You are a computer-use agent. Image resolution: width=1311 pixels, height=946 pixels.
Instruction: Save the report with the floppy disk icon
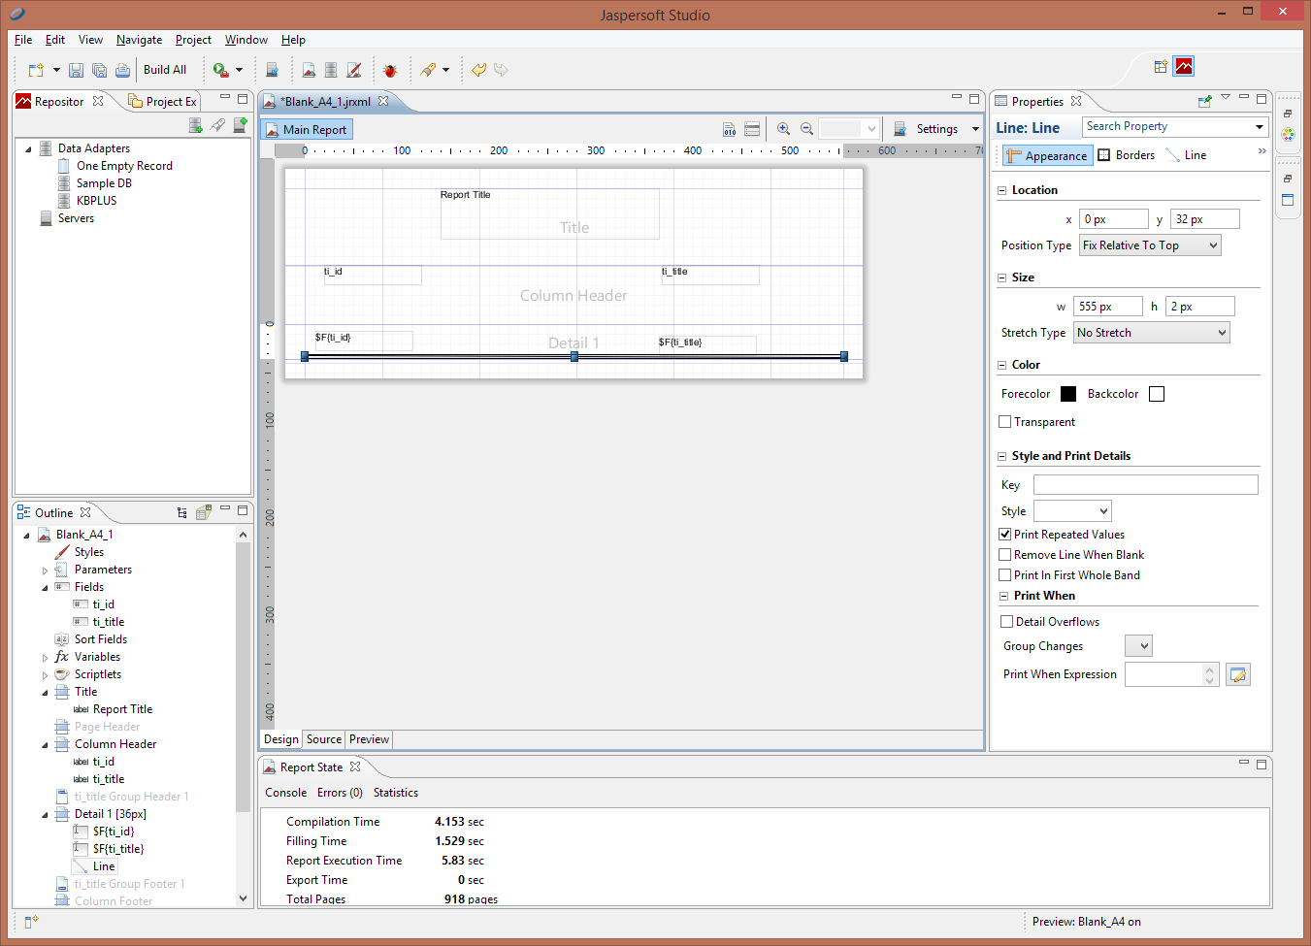pyautogui.click(x=76, y=70)
